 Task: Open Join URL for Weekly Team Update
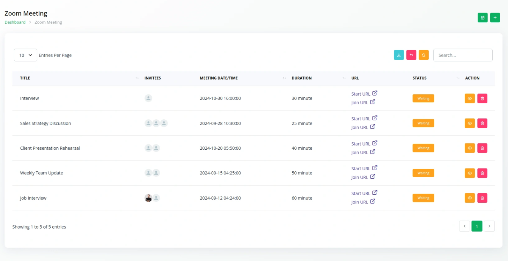click(363, 177)
